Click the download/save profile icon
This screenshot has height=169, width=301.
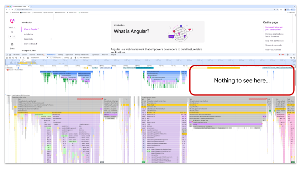[24, 58]
